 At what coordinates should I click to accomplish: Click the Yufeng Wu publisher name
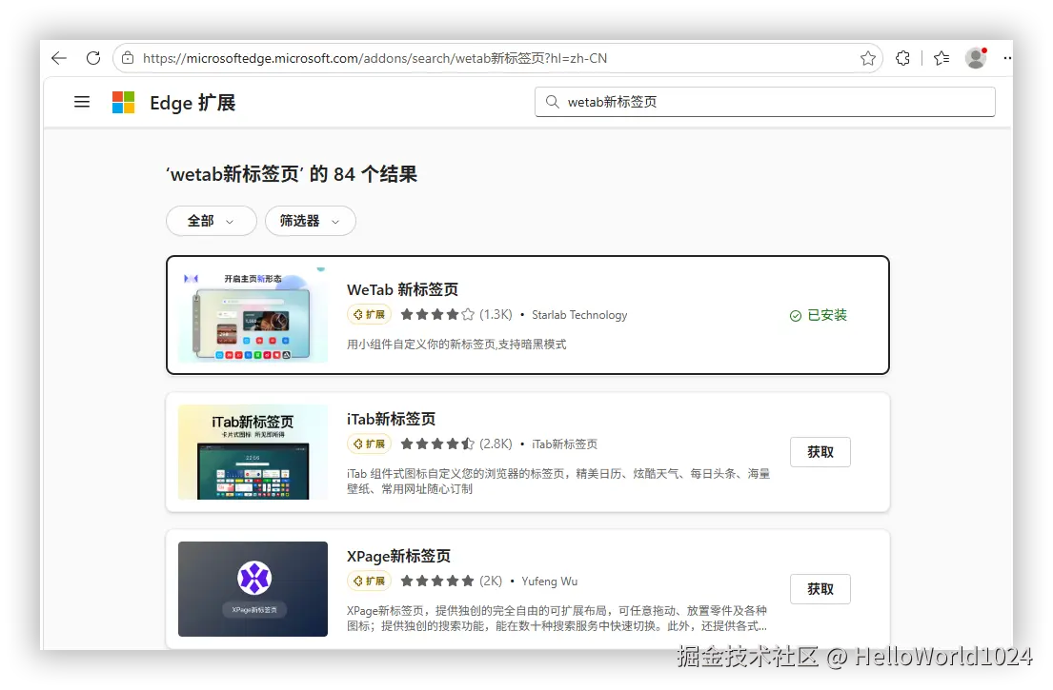(549, 581)
